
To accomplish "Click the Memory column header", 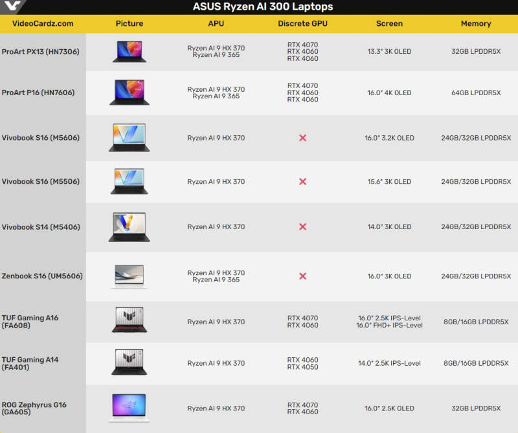I will pyautogui.click(x=476, y=23).
